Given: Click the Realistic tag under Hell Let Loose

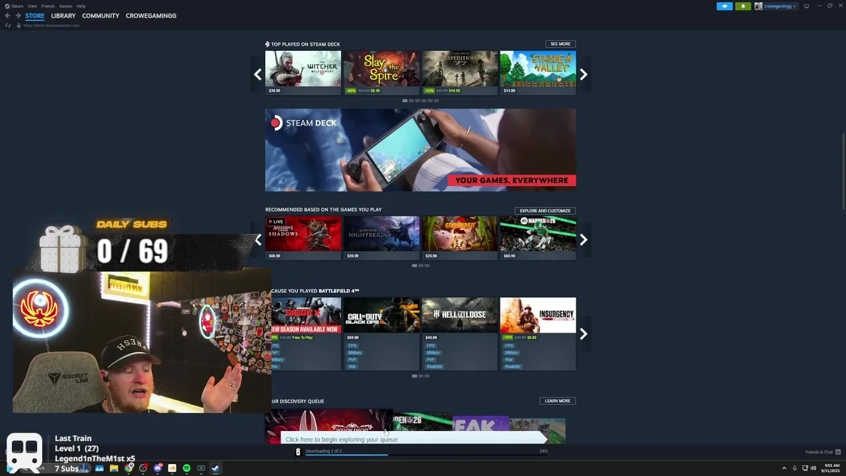Looking at the screenshot, I should click(434, 366).
